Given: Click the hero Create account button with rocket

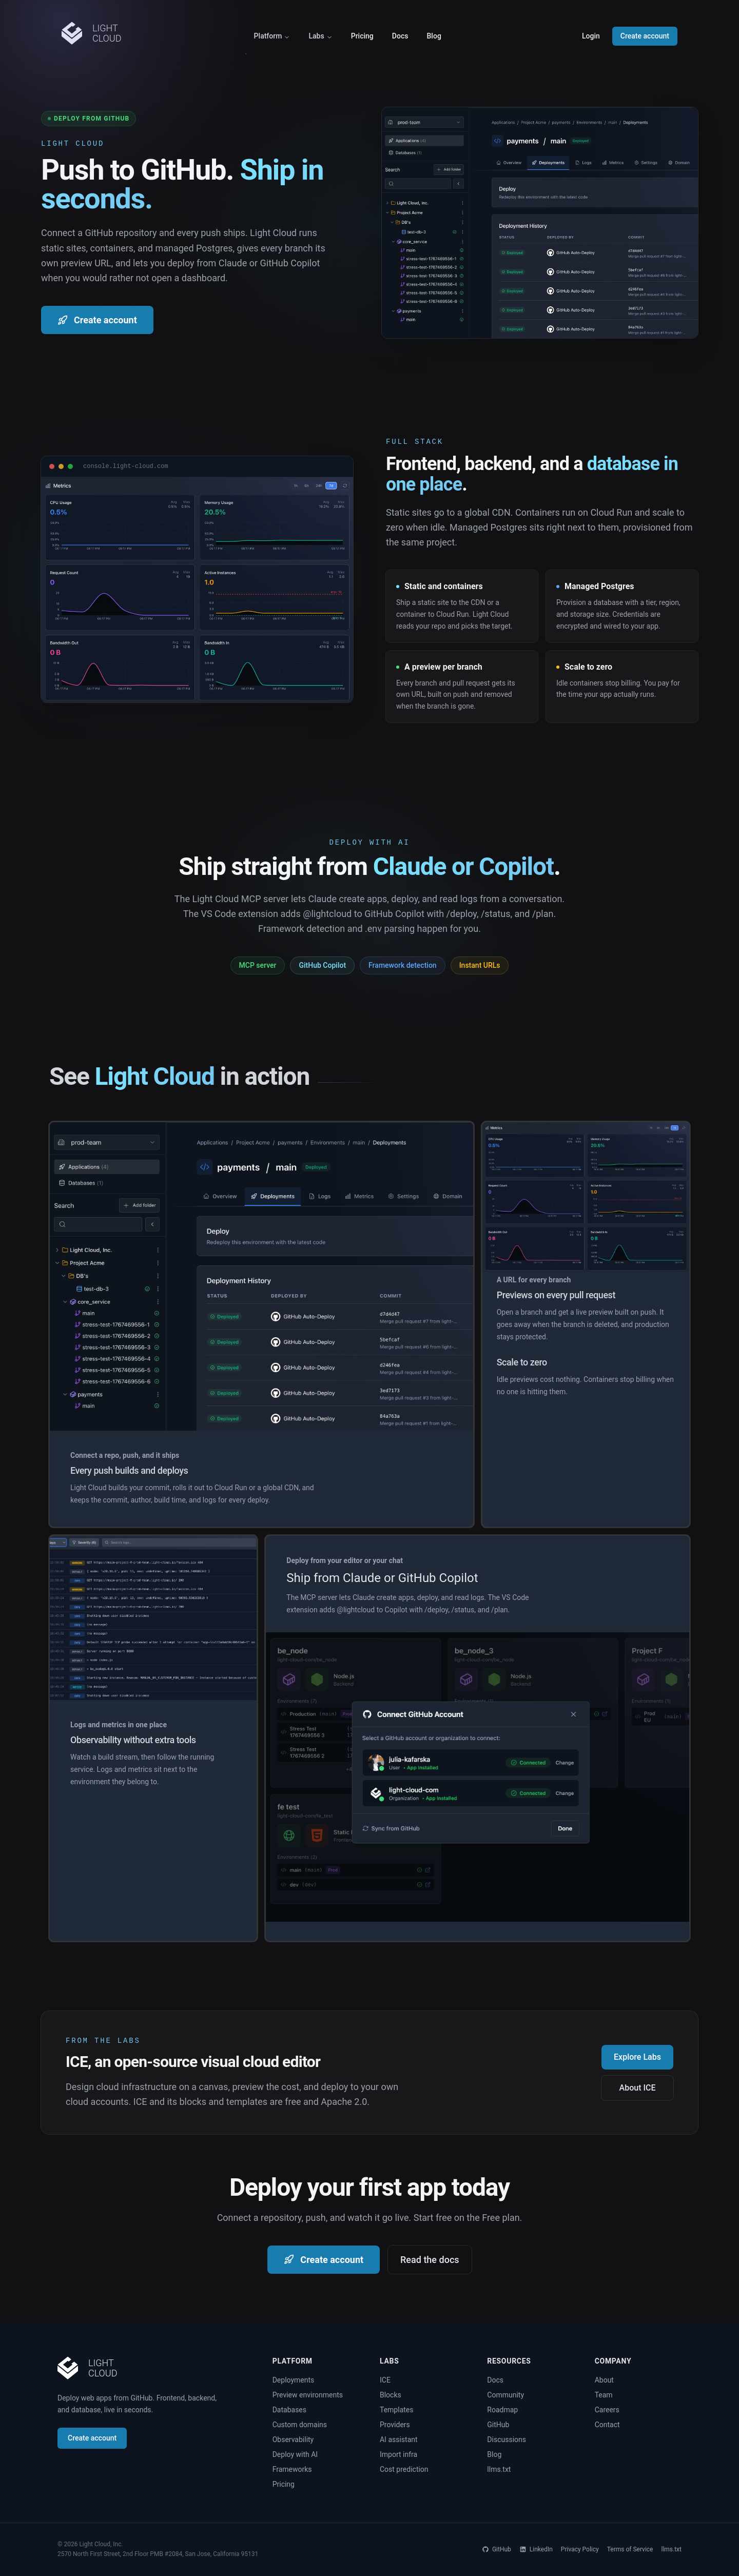Looking at the screenshot, I should pyautogui.click(x=97, y=320).
